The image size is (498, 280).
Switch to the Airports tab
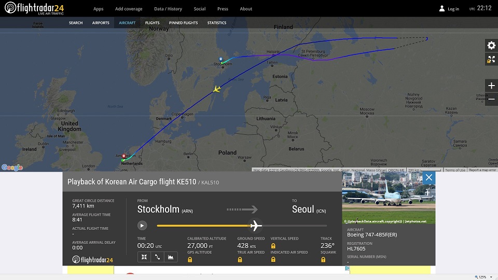click(x=101, y=23)
